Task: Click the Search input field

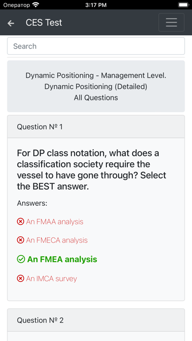Action: tap(96, 46)
